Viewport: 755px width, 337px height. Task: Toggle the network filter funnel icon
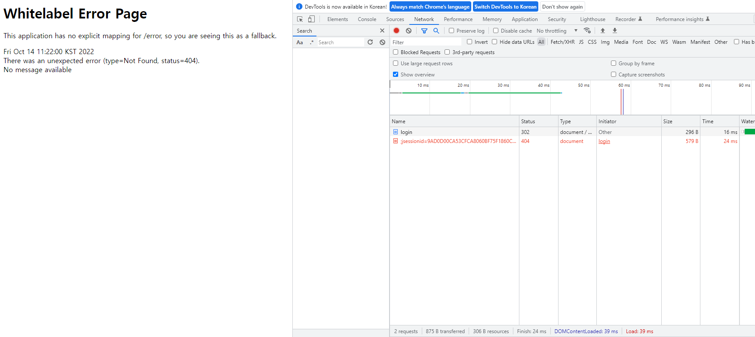pos(424,30)
